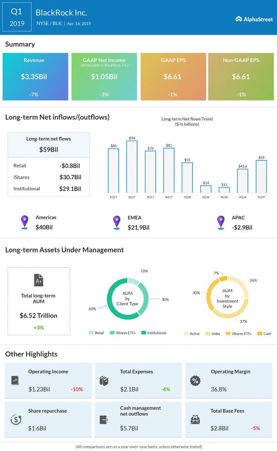Click the AlphaStreet logo icon
Screen dimensions: 277x451
[x=239, y=19]
